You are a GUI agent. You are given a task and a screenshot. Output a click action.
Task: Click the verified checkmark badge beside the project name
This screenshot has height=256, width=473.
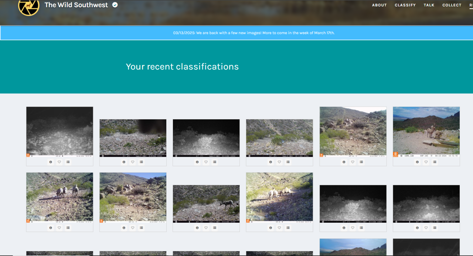115,5
